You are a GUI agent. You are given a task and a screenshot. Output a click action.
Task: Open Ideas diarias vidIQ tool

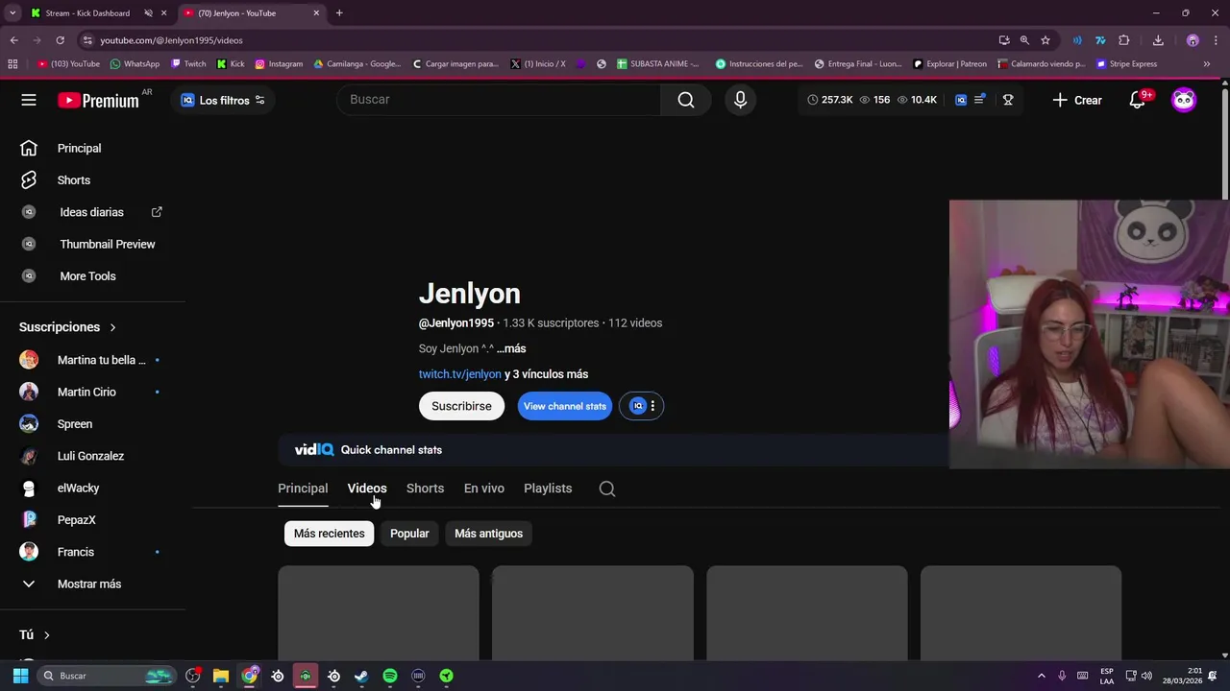click(93, 212)
